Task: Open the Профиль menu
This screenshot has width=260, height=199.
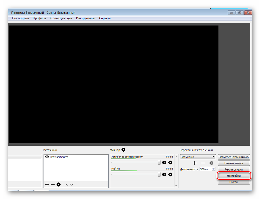Action: pos(39,18)
